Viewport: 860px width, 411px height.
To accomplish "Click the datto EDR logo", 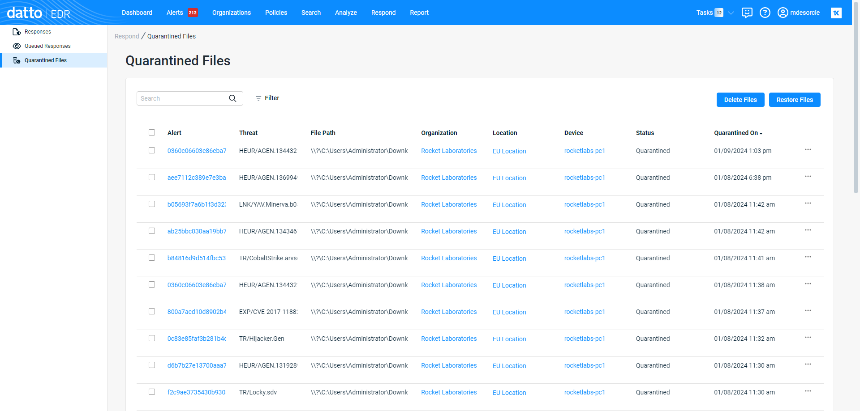I will (x=39, y=13).
